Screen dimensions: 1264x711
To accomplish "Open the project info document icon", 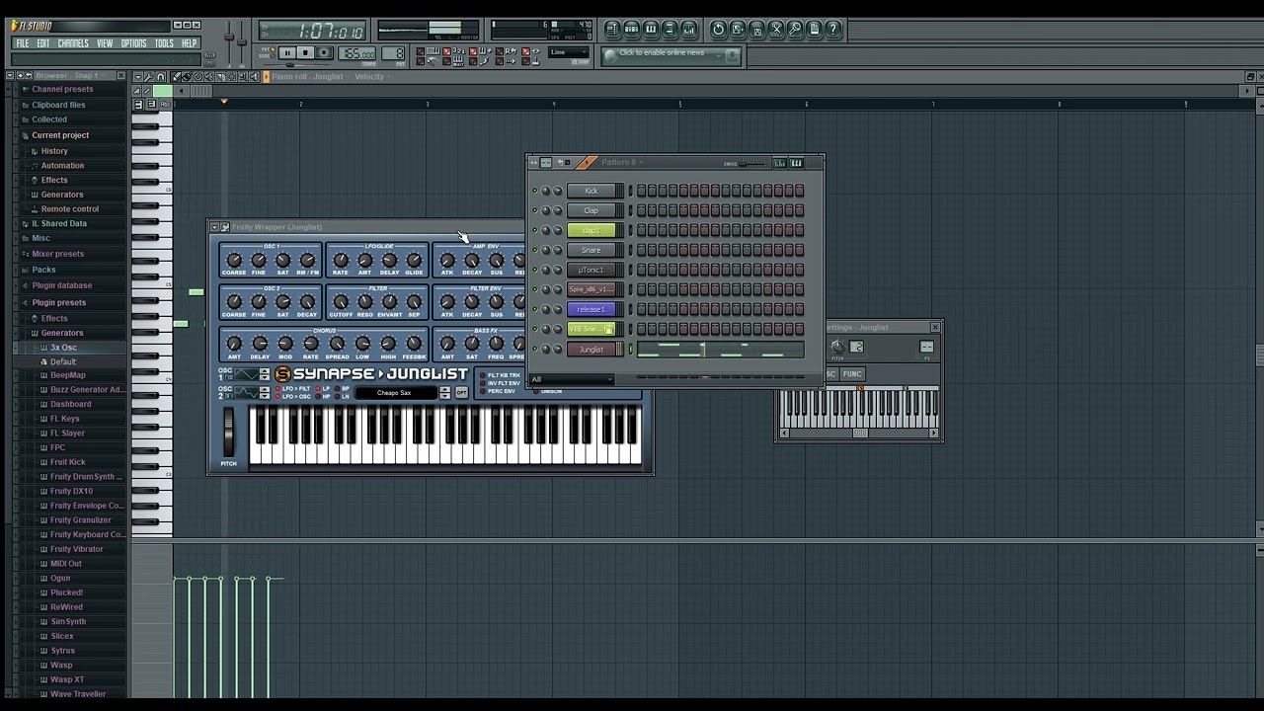I will (813, 30).
